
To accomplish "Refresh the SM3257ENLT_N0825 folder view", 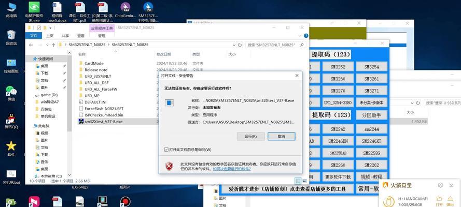I will [240, 45].
